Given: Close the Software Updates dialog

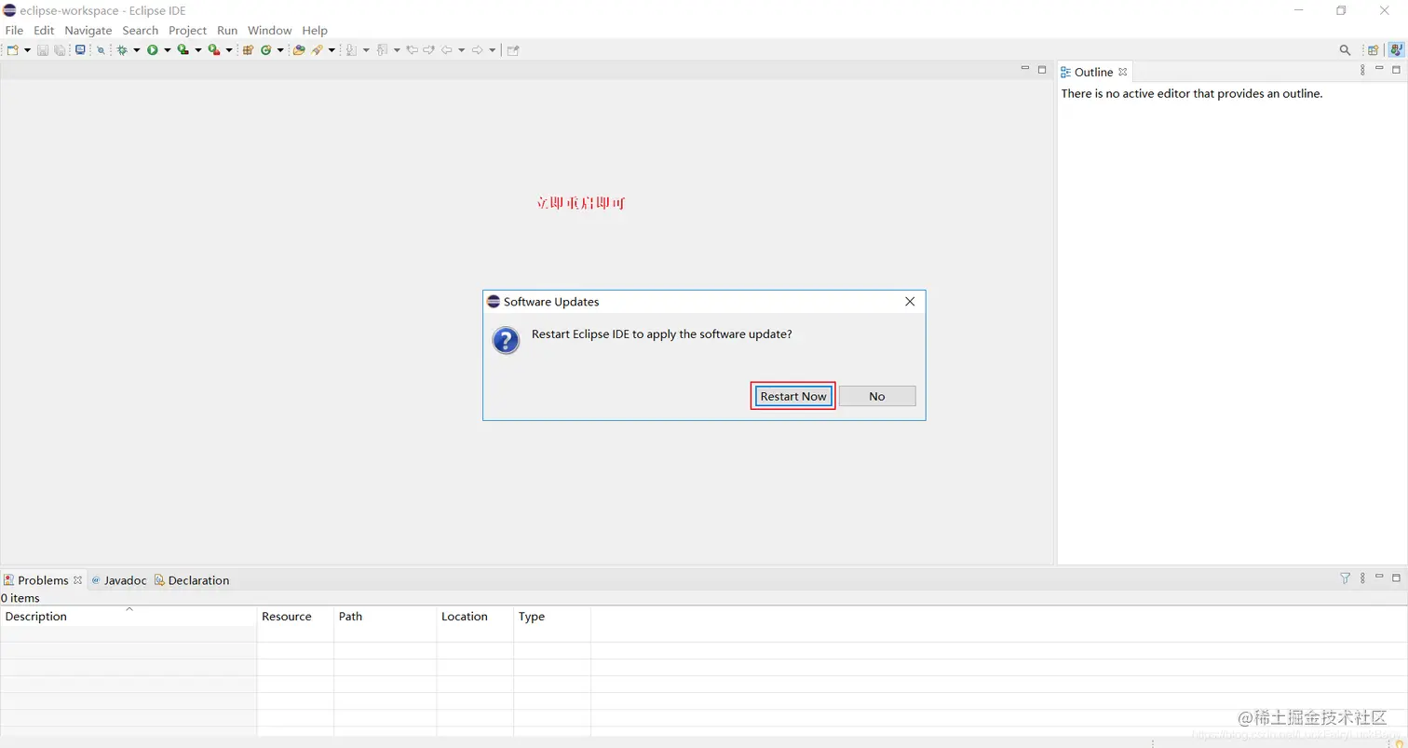Looking at the screenshot, I should 910,302.
